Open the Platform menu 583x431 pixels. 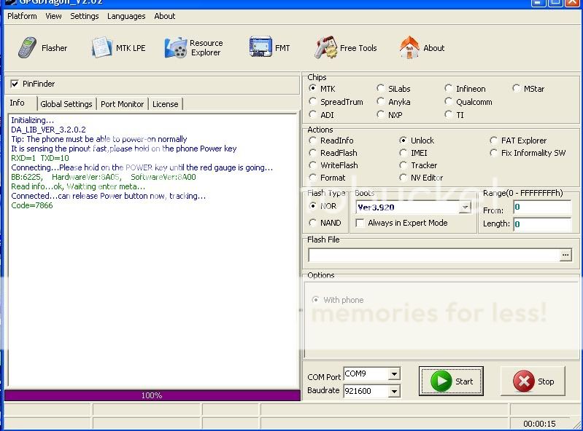[22, 16]
